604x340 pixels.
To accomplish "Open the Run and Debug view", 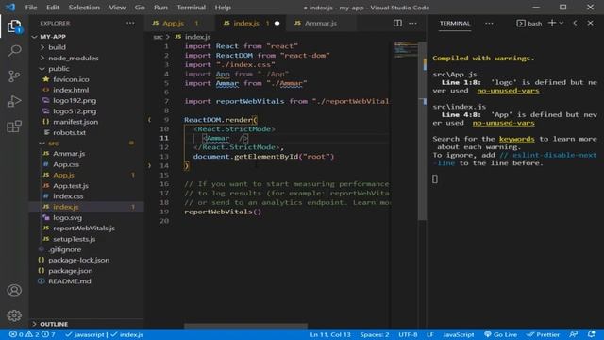I will [14, 101].
